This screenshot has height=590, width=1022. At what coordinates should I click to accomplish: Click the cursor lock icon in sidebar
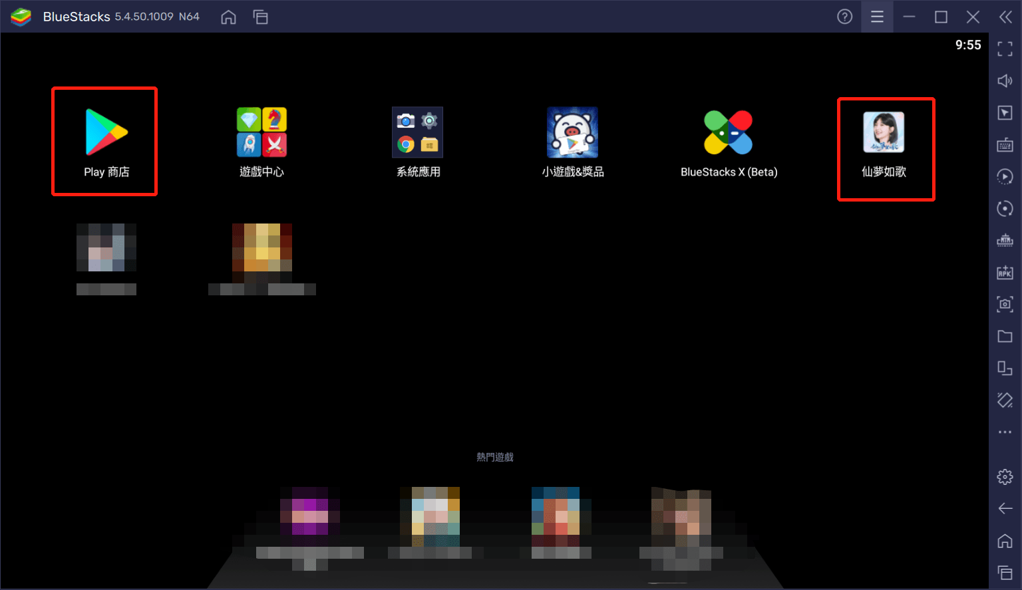(1005, 112)
